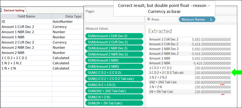Image resolution: width=242 pixels, height=108 pixels.
Task: Open Number data type for Amount 2 NBR Dec 2
Action: point(68,48)
